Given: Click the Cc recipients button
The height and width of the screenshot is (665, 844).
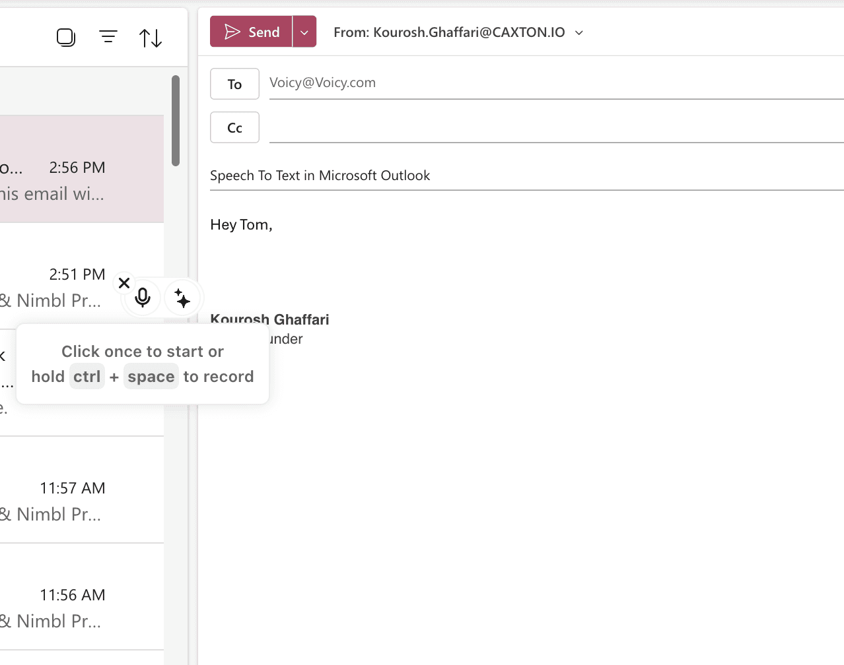Looking at the screenshot, I should pyautogui.click(x=234, y=127).
